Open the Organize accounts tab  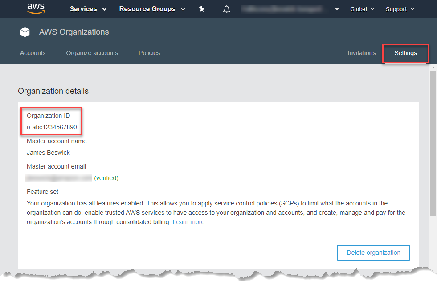click(x=92, y=53)
